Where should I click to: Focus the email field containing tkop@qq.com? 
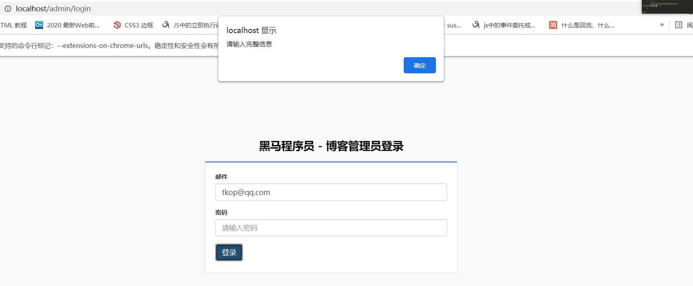(331, 192)
